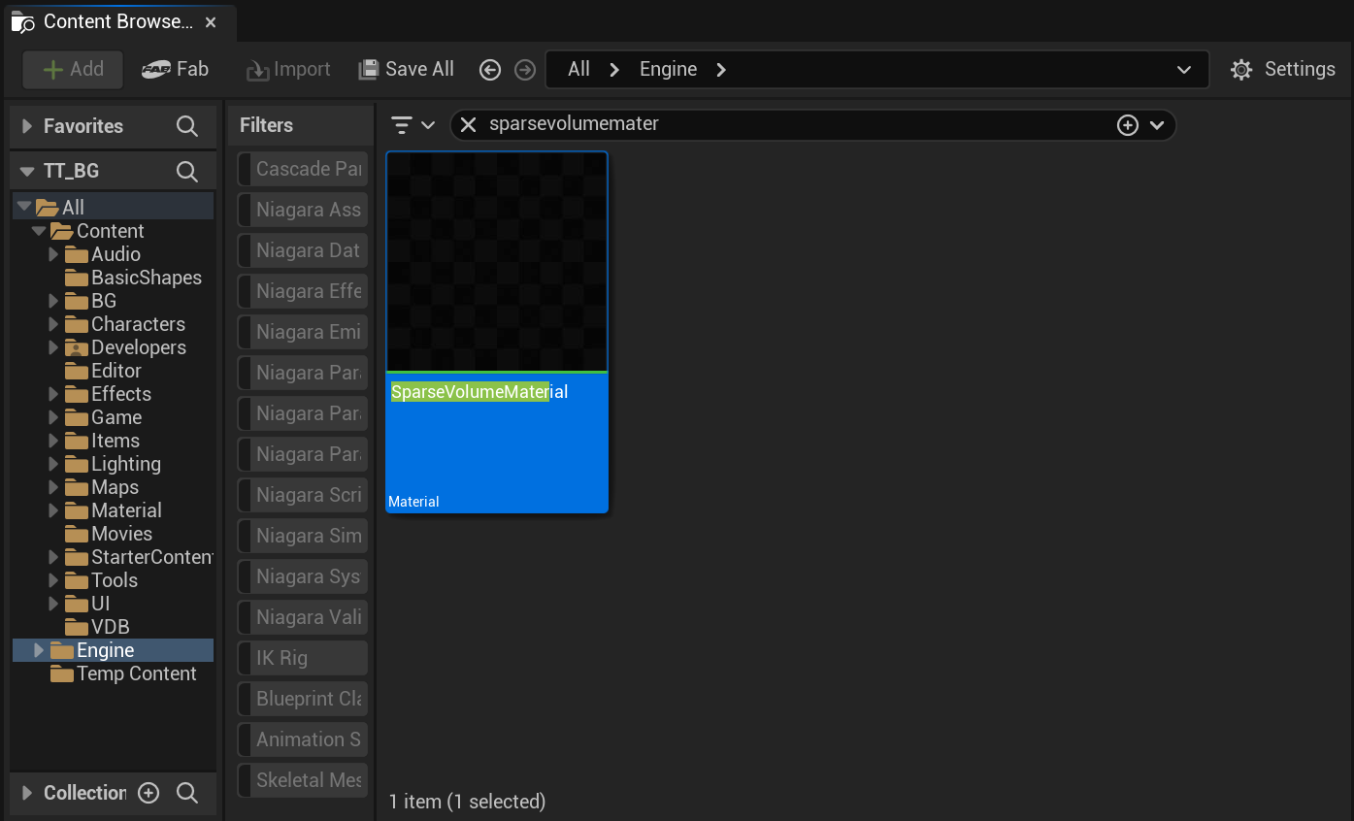Click the Add button

point(73,69)
